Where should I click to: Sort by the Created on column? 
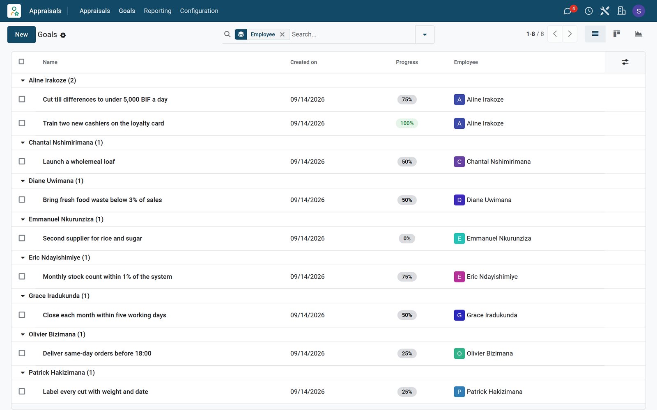pyautogui.click(x=303, y=62)
